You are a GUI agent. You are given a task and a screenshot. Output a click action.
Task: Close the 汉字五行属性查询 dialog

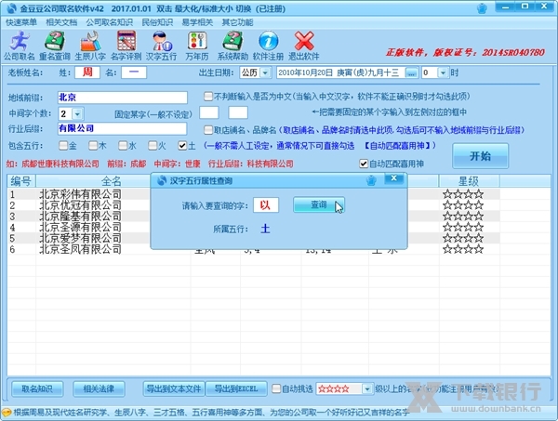pos(394,178)
